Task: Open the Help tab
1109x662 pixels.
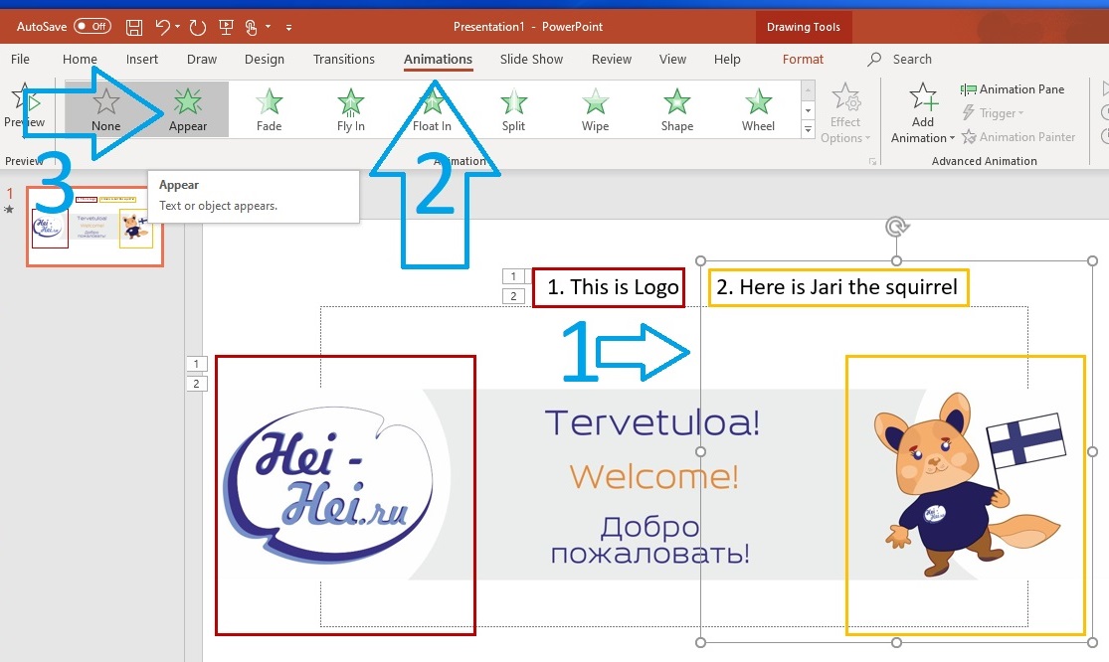Action: 727,60
